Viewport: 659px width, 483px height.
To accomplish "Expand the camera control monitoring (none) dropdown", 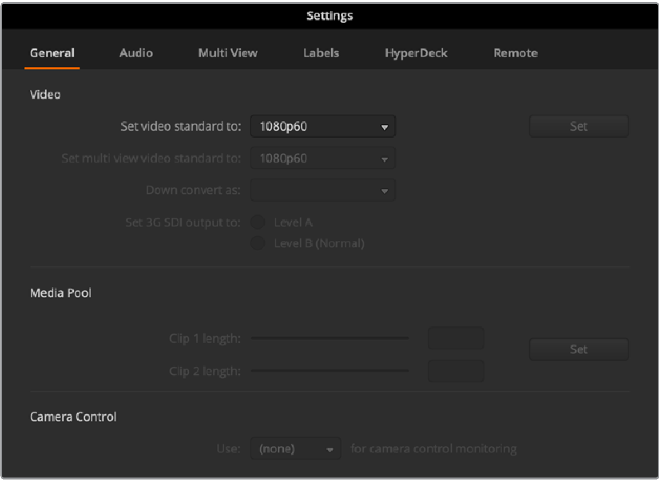I will click(x=295, y=448).
